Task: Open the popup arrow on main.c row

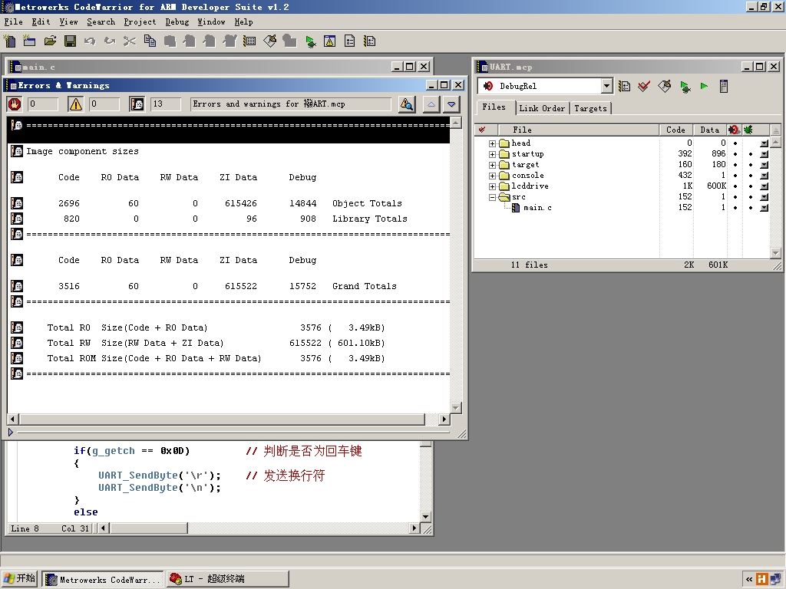Action: coord(764,208)
